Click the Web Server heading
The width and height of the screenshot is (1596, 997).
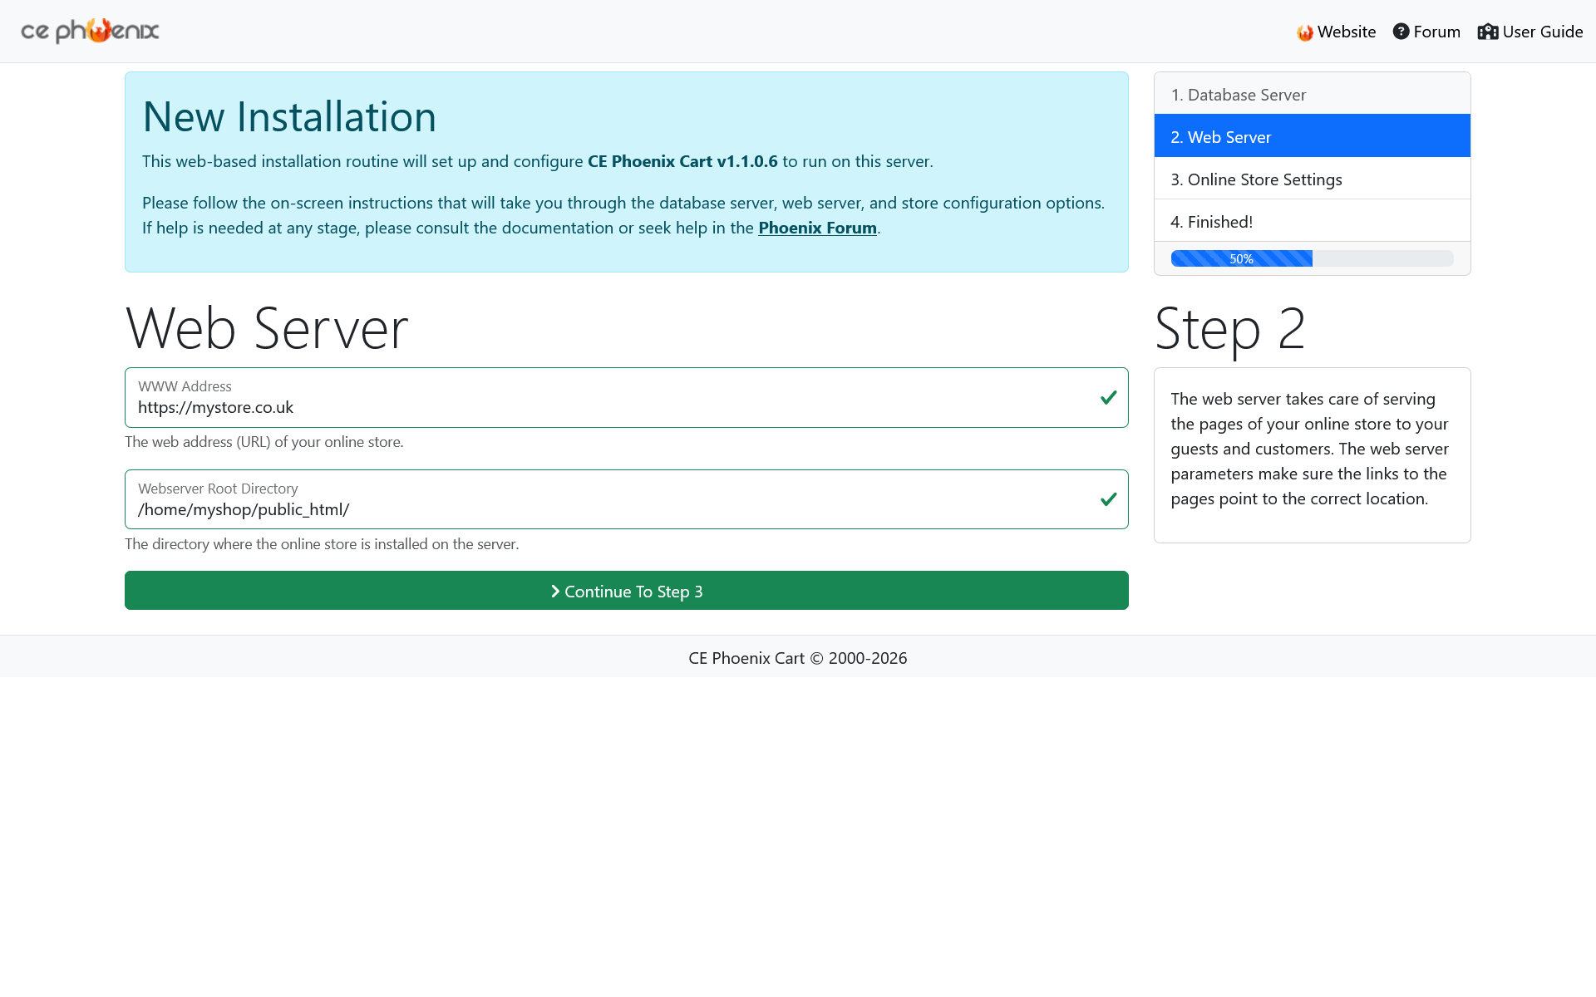[x=267, y=328]
